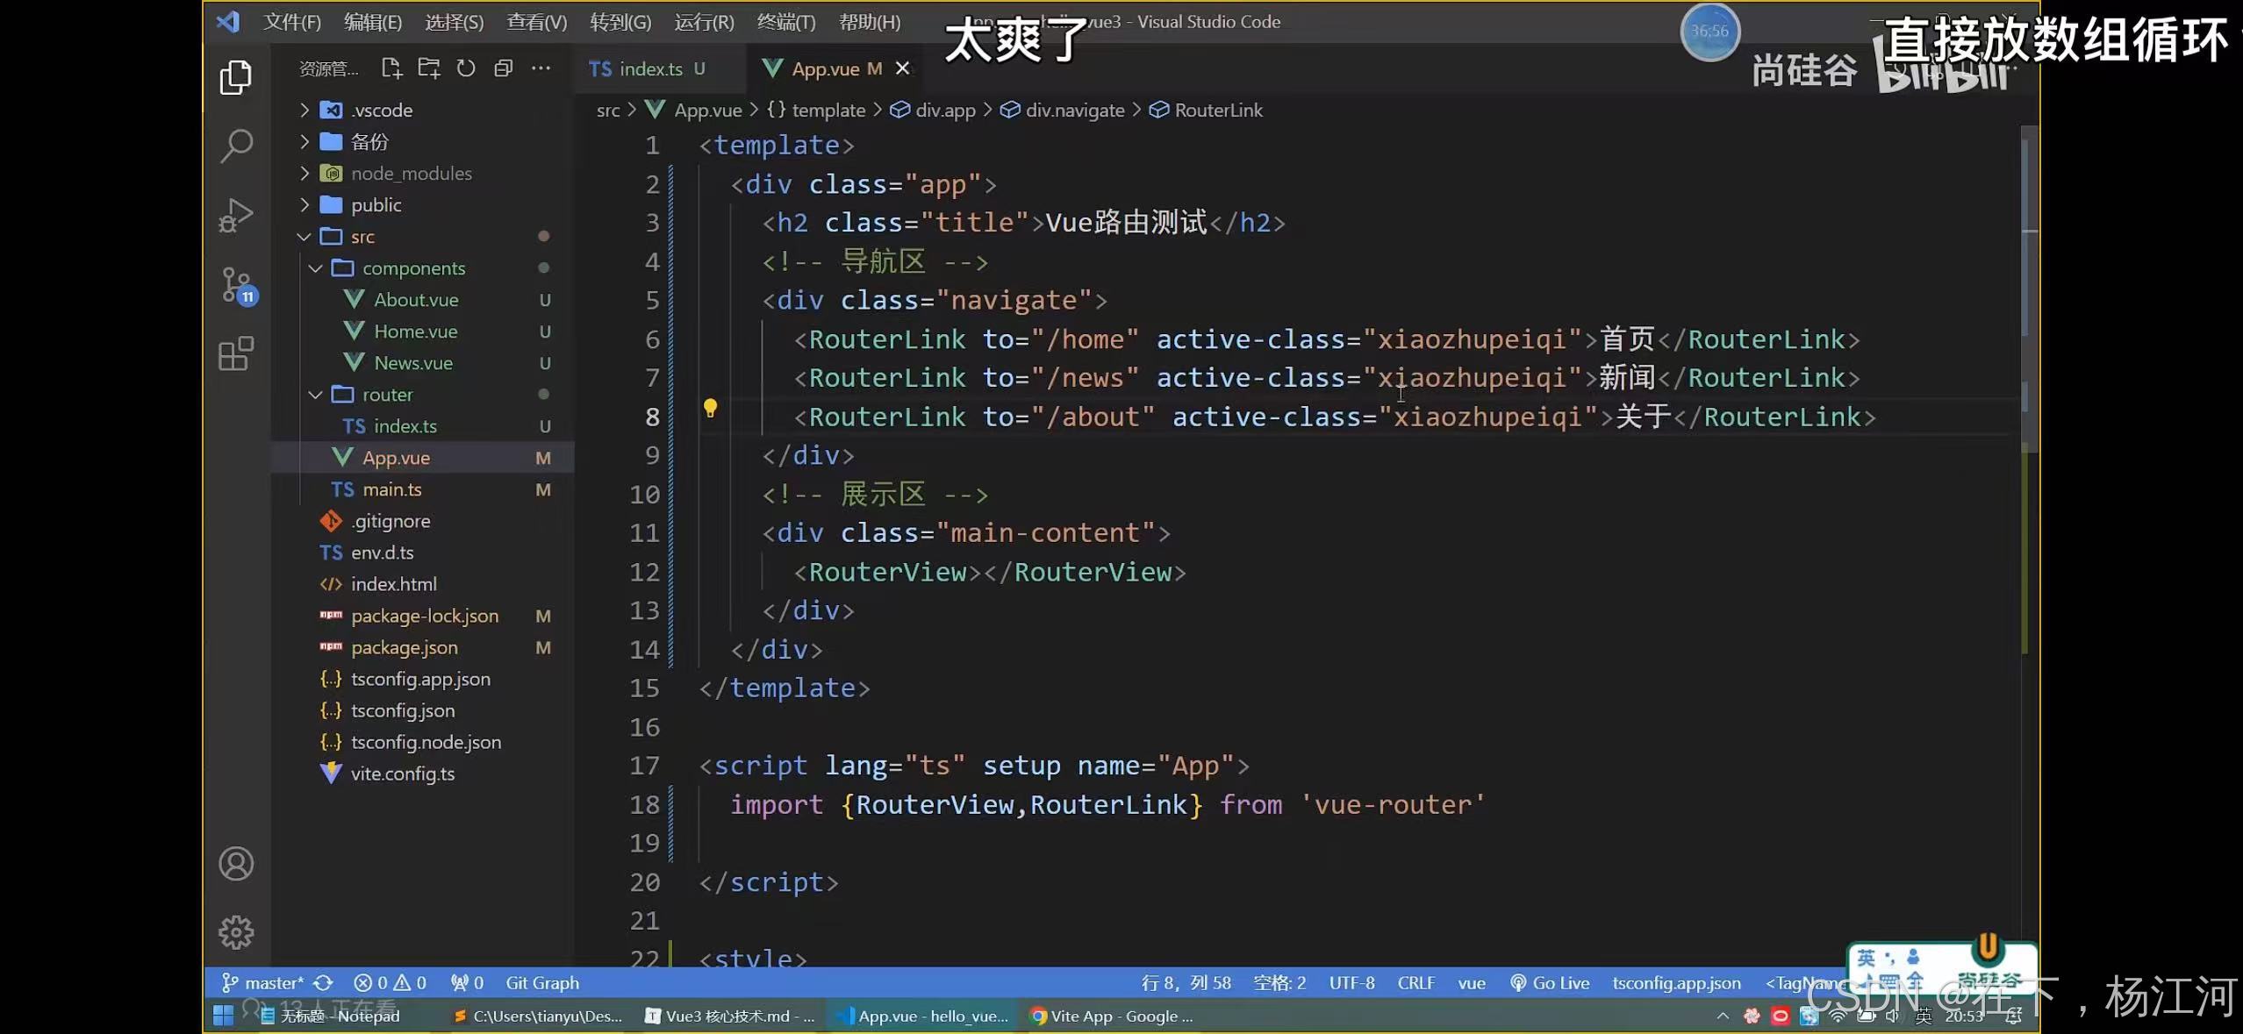Click tsconfig.app.json in status bar
The width and height of the screenshot is (2243, 1034).
click(x=1676, y=983)
